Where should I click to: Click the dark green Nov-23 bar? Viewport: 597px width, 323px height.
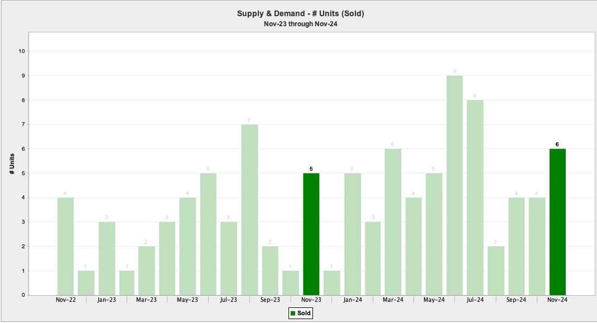pyautogui.click(x=311, y=234)
